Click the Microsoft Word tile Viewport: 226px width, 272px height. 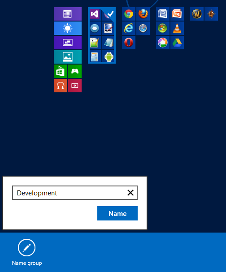point(163,14)
